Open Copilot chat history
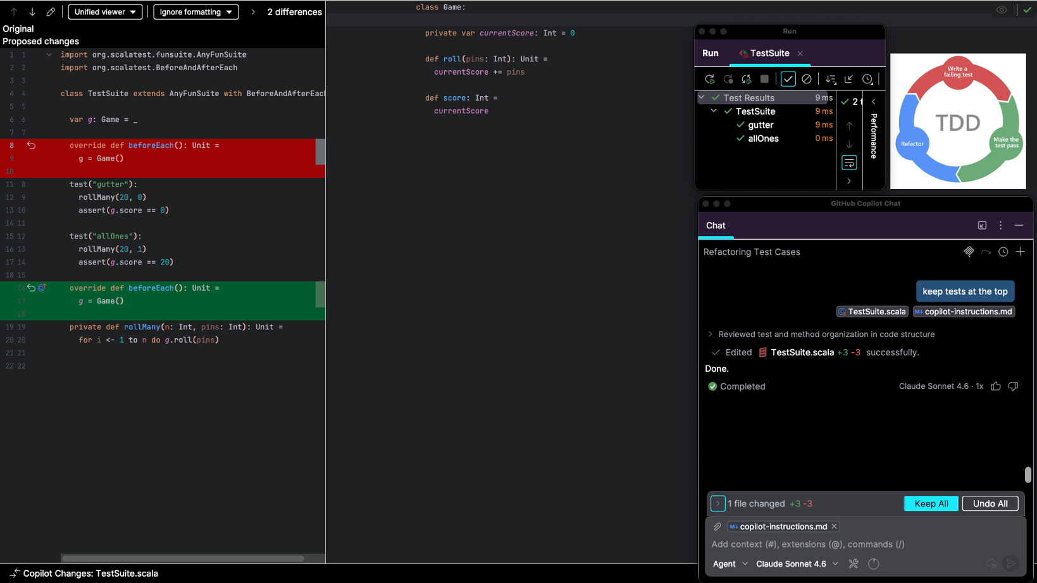Screen dimensions: 1037x583 (1003, 252)
